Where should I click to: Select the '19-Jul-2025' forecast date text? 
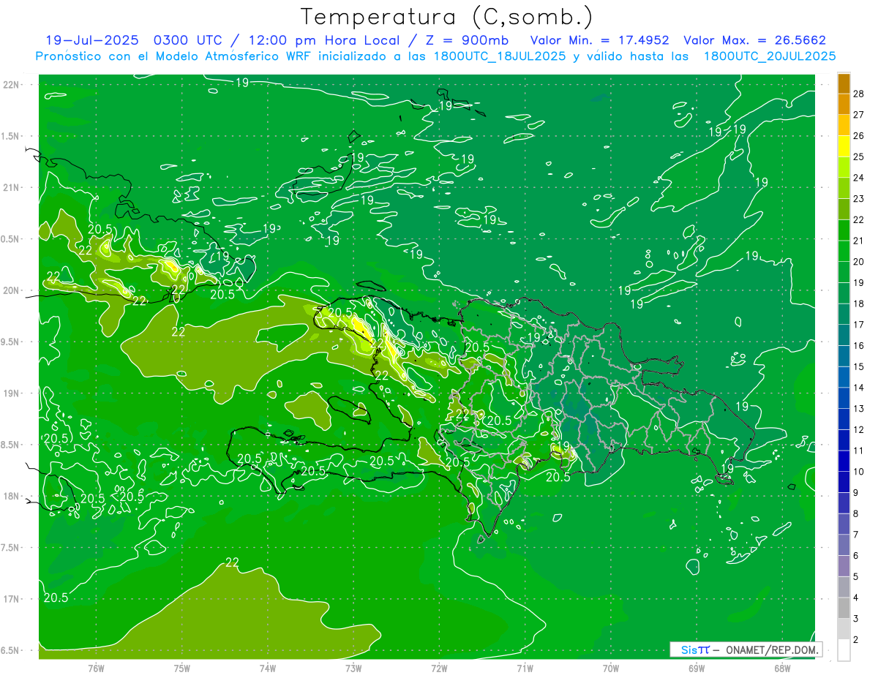[x=92, y=41]
